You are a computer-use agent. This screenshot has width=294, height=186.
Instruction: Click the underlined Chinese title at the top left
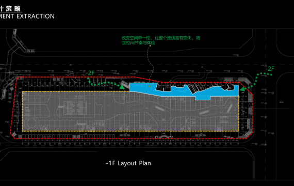pyautogui.click(x=10, y=9)
